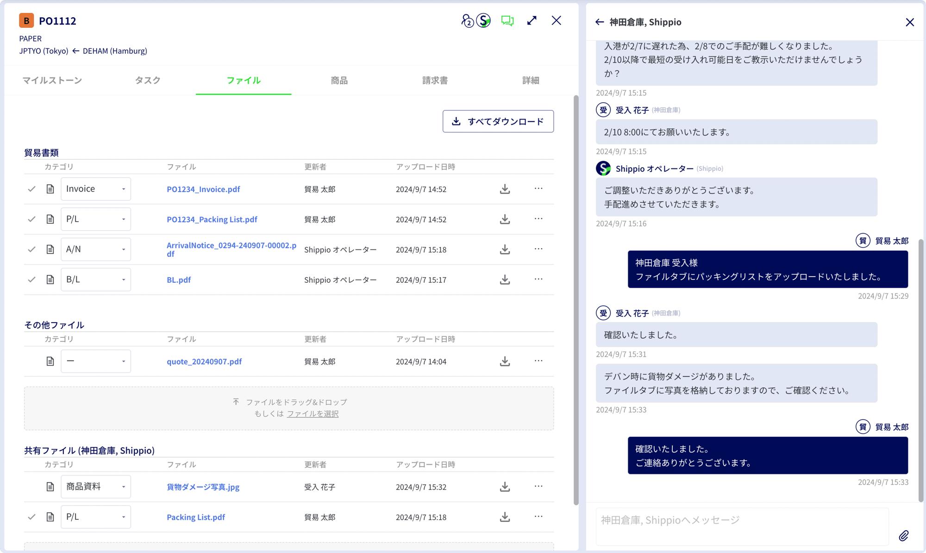The height and width of the screenshot is (553, 926).
Task: Download the PO1234_Invoice.pdf file
Action: (505, 189)
